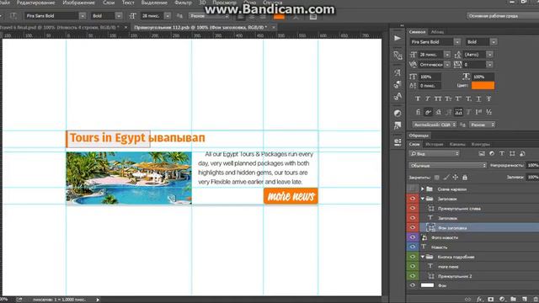Toggle OpenType fractions (½) option
The width and height of the screenshot is (539, 303).
coord(488,112)
